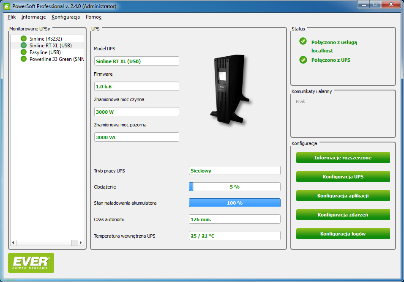Click the "Znamionowa moc pozorna" label

tap(120, 125)
